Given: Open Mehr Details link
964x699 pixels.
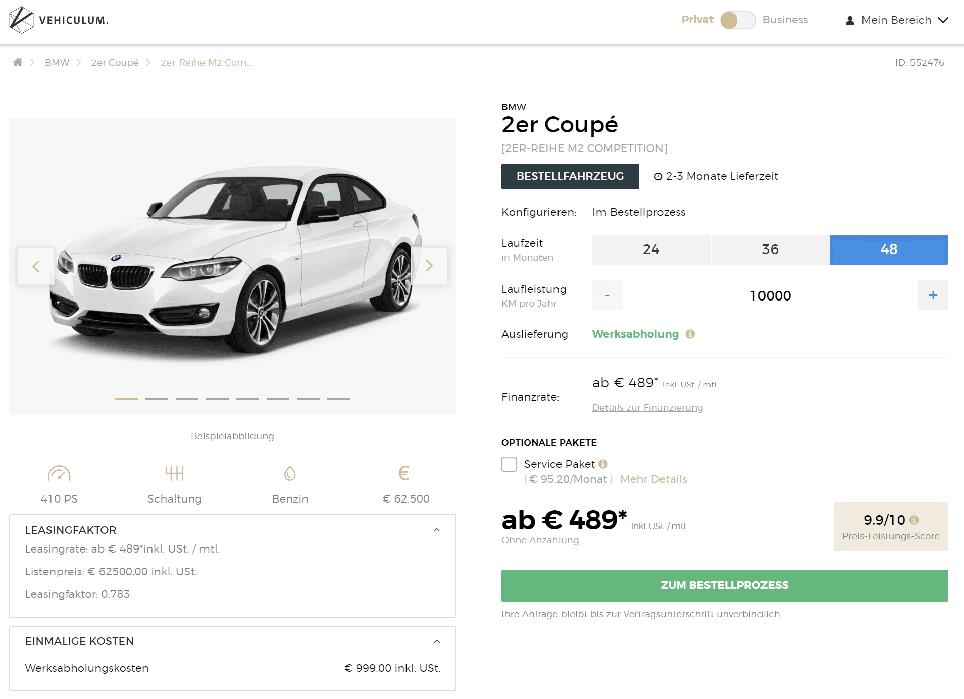Looking at the screenshot, I should tap(653, 479).
